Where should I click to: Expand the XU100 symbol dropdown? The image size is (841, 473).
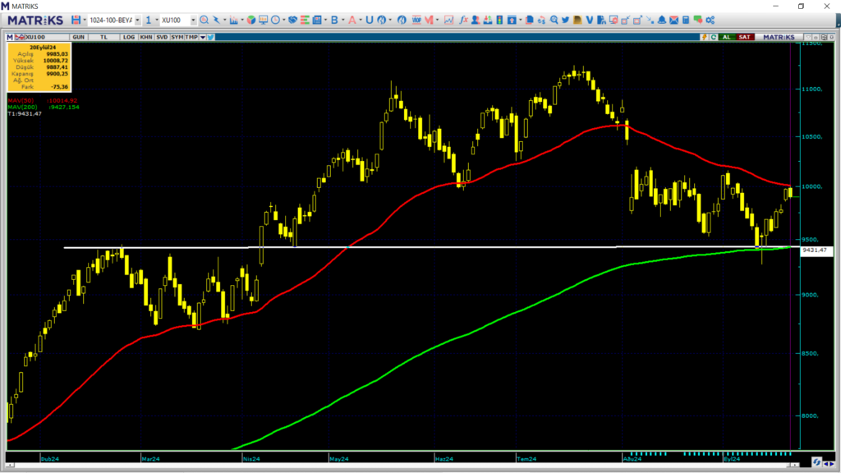point(193,21)
